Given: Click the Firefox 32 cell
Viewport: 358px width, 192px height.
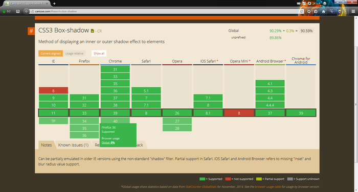Looking at the screenshot, I should tap(84, 105).
